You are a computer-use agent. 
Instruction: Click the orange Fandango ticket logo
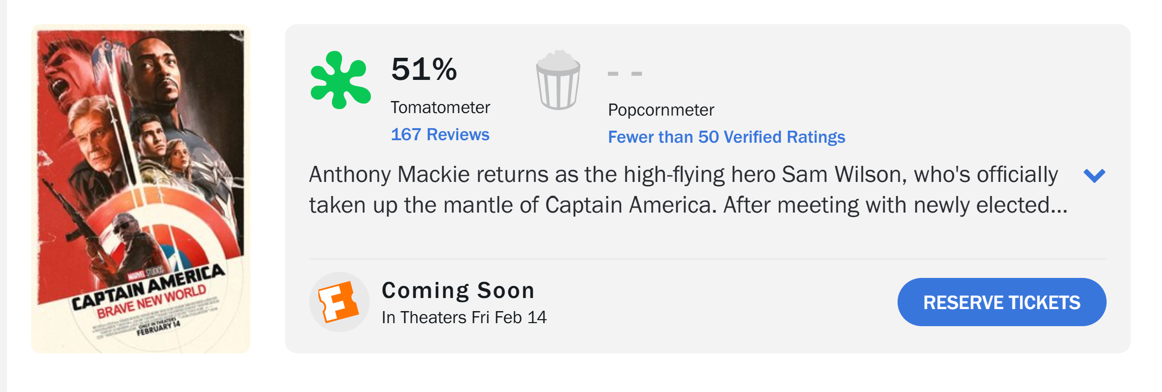(339, 302)
